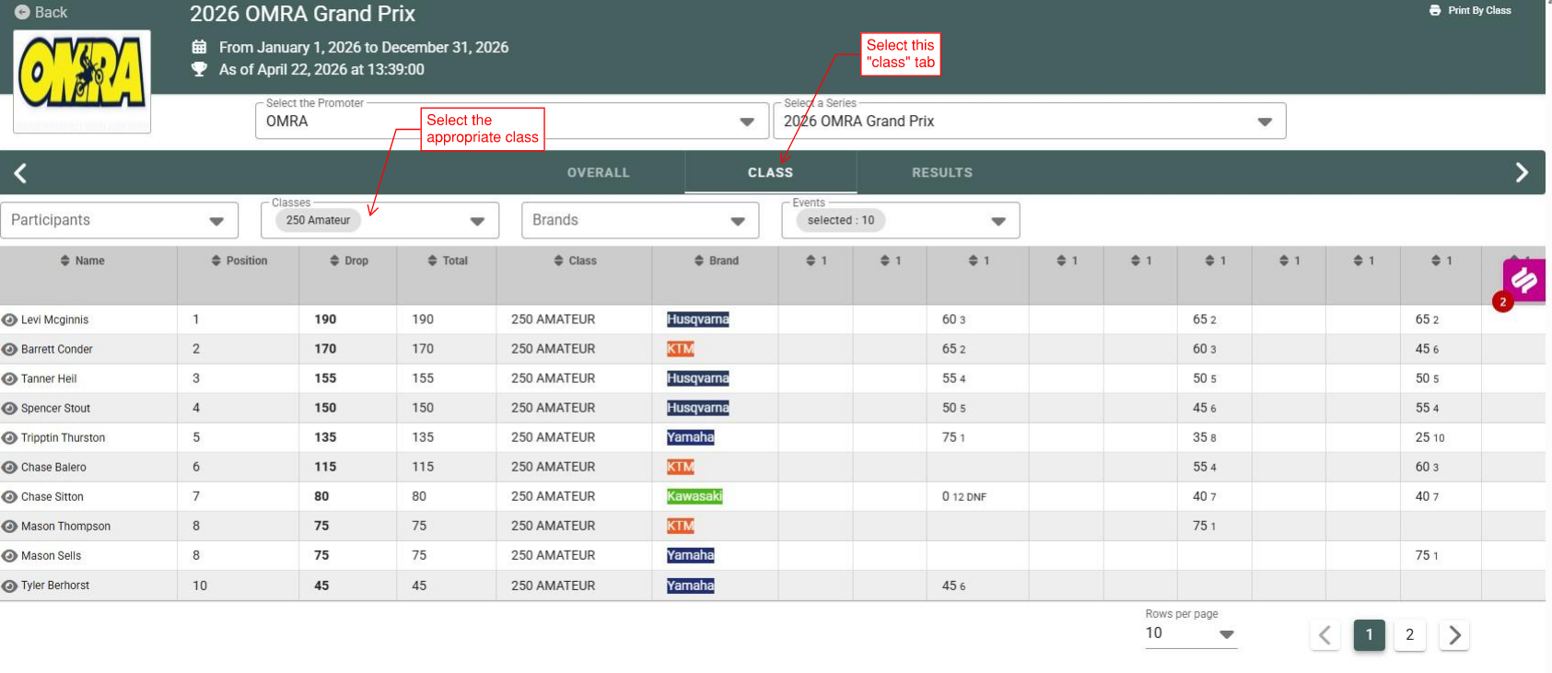The image size is (1552, 673).
Task: Click the date range calendar icon
Action: click(199, 46)
